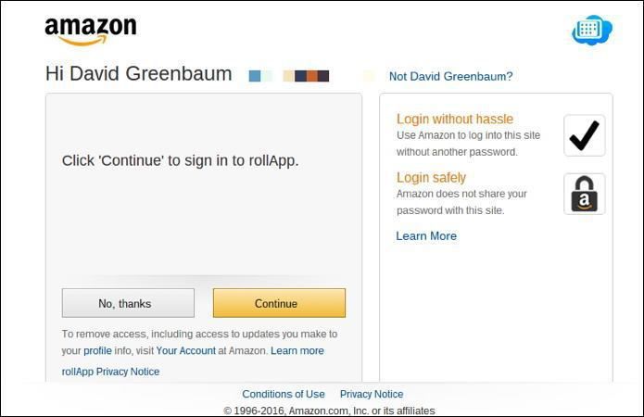Open Conditions of Use in the footer
Screen dimensions: 644x417
pos(284,394)
